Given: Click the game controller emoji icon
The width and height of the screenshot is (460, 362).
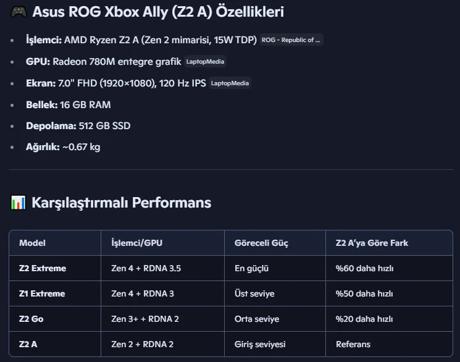Looking at the screenshot, I should click(19, 12).
